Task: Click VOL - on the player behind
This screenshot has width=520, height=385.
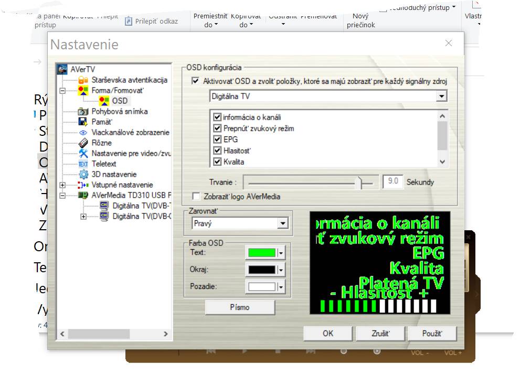Action: pyautogui.click(x=420, y=353)
